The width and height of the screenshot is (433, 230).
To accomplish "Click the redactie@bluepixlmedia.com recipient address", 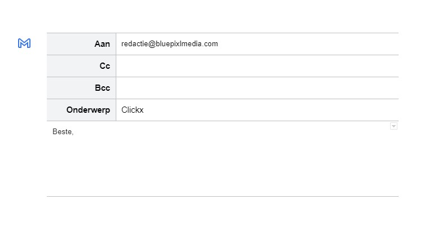I will (169, 44).
